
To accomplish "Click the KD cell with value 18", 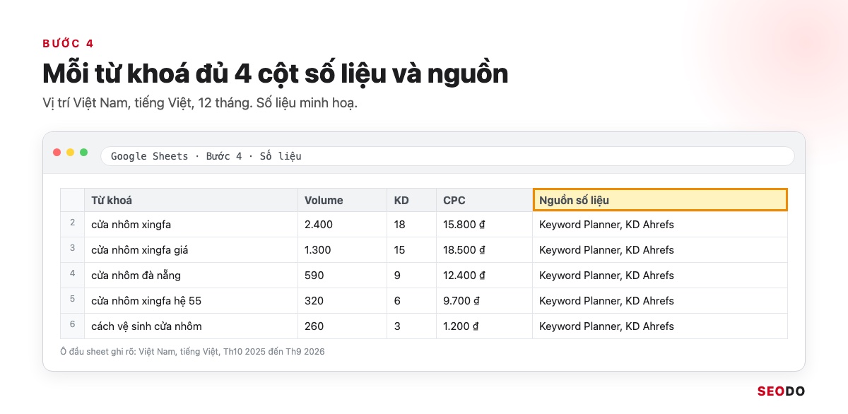I will (x=411, y=225).
